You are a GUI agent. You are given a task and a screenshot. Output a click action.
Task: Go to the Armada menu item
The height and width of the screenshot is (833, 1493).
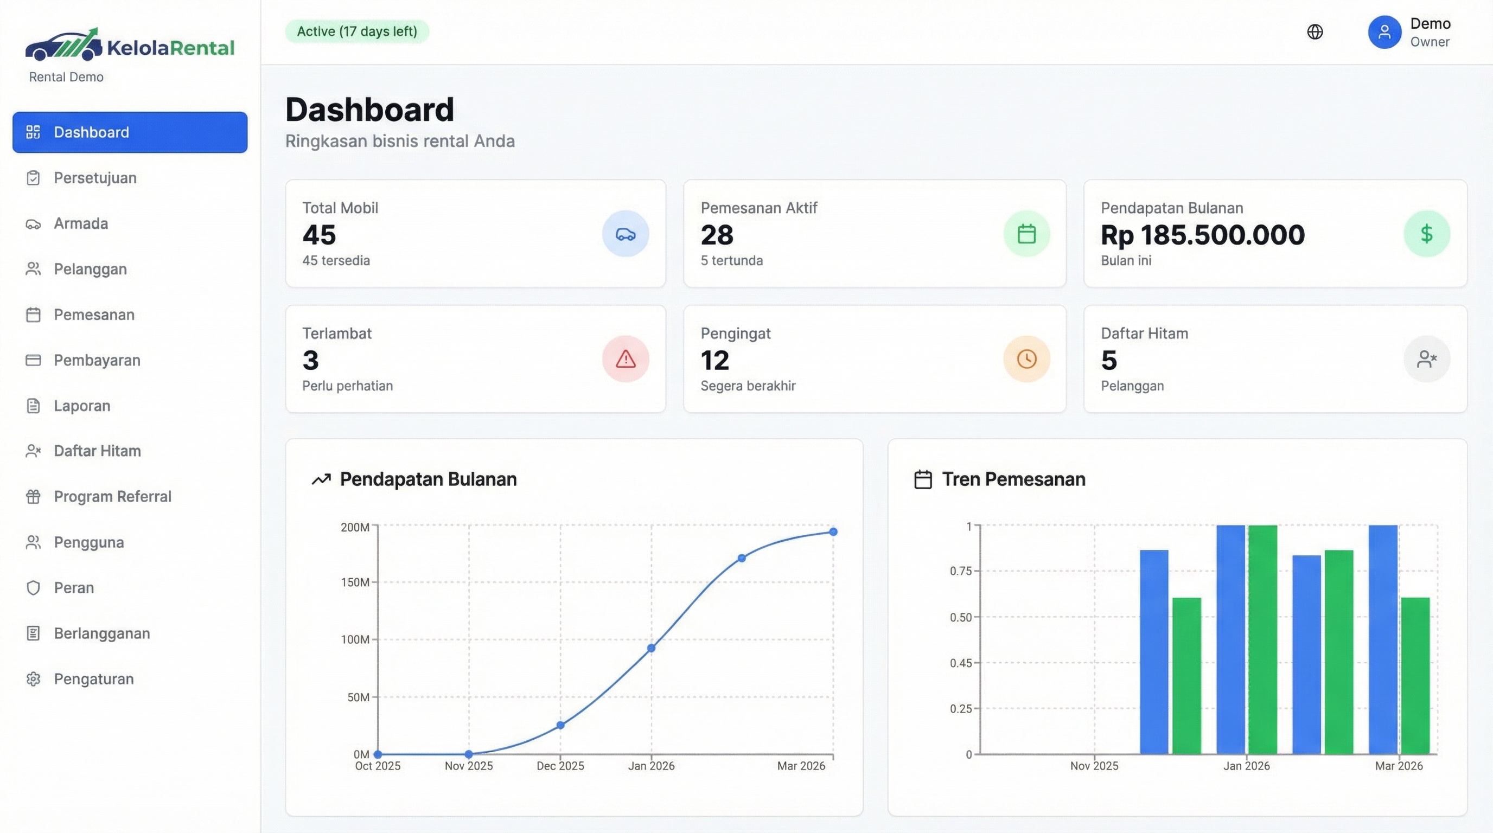coord(80,223)
